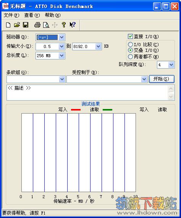Open the minimum transfer size 0.5 dropdown

61,46
